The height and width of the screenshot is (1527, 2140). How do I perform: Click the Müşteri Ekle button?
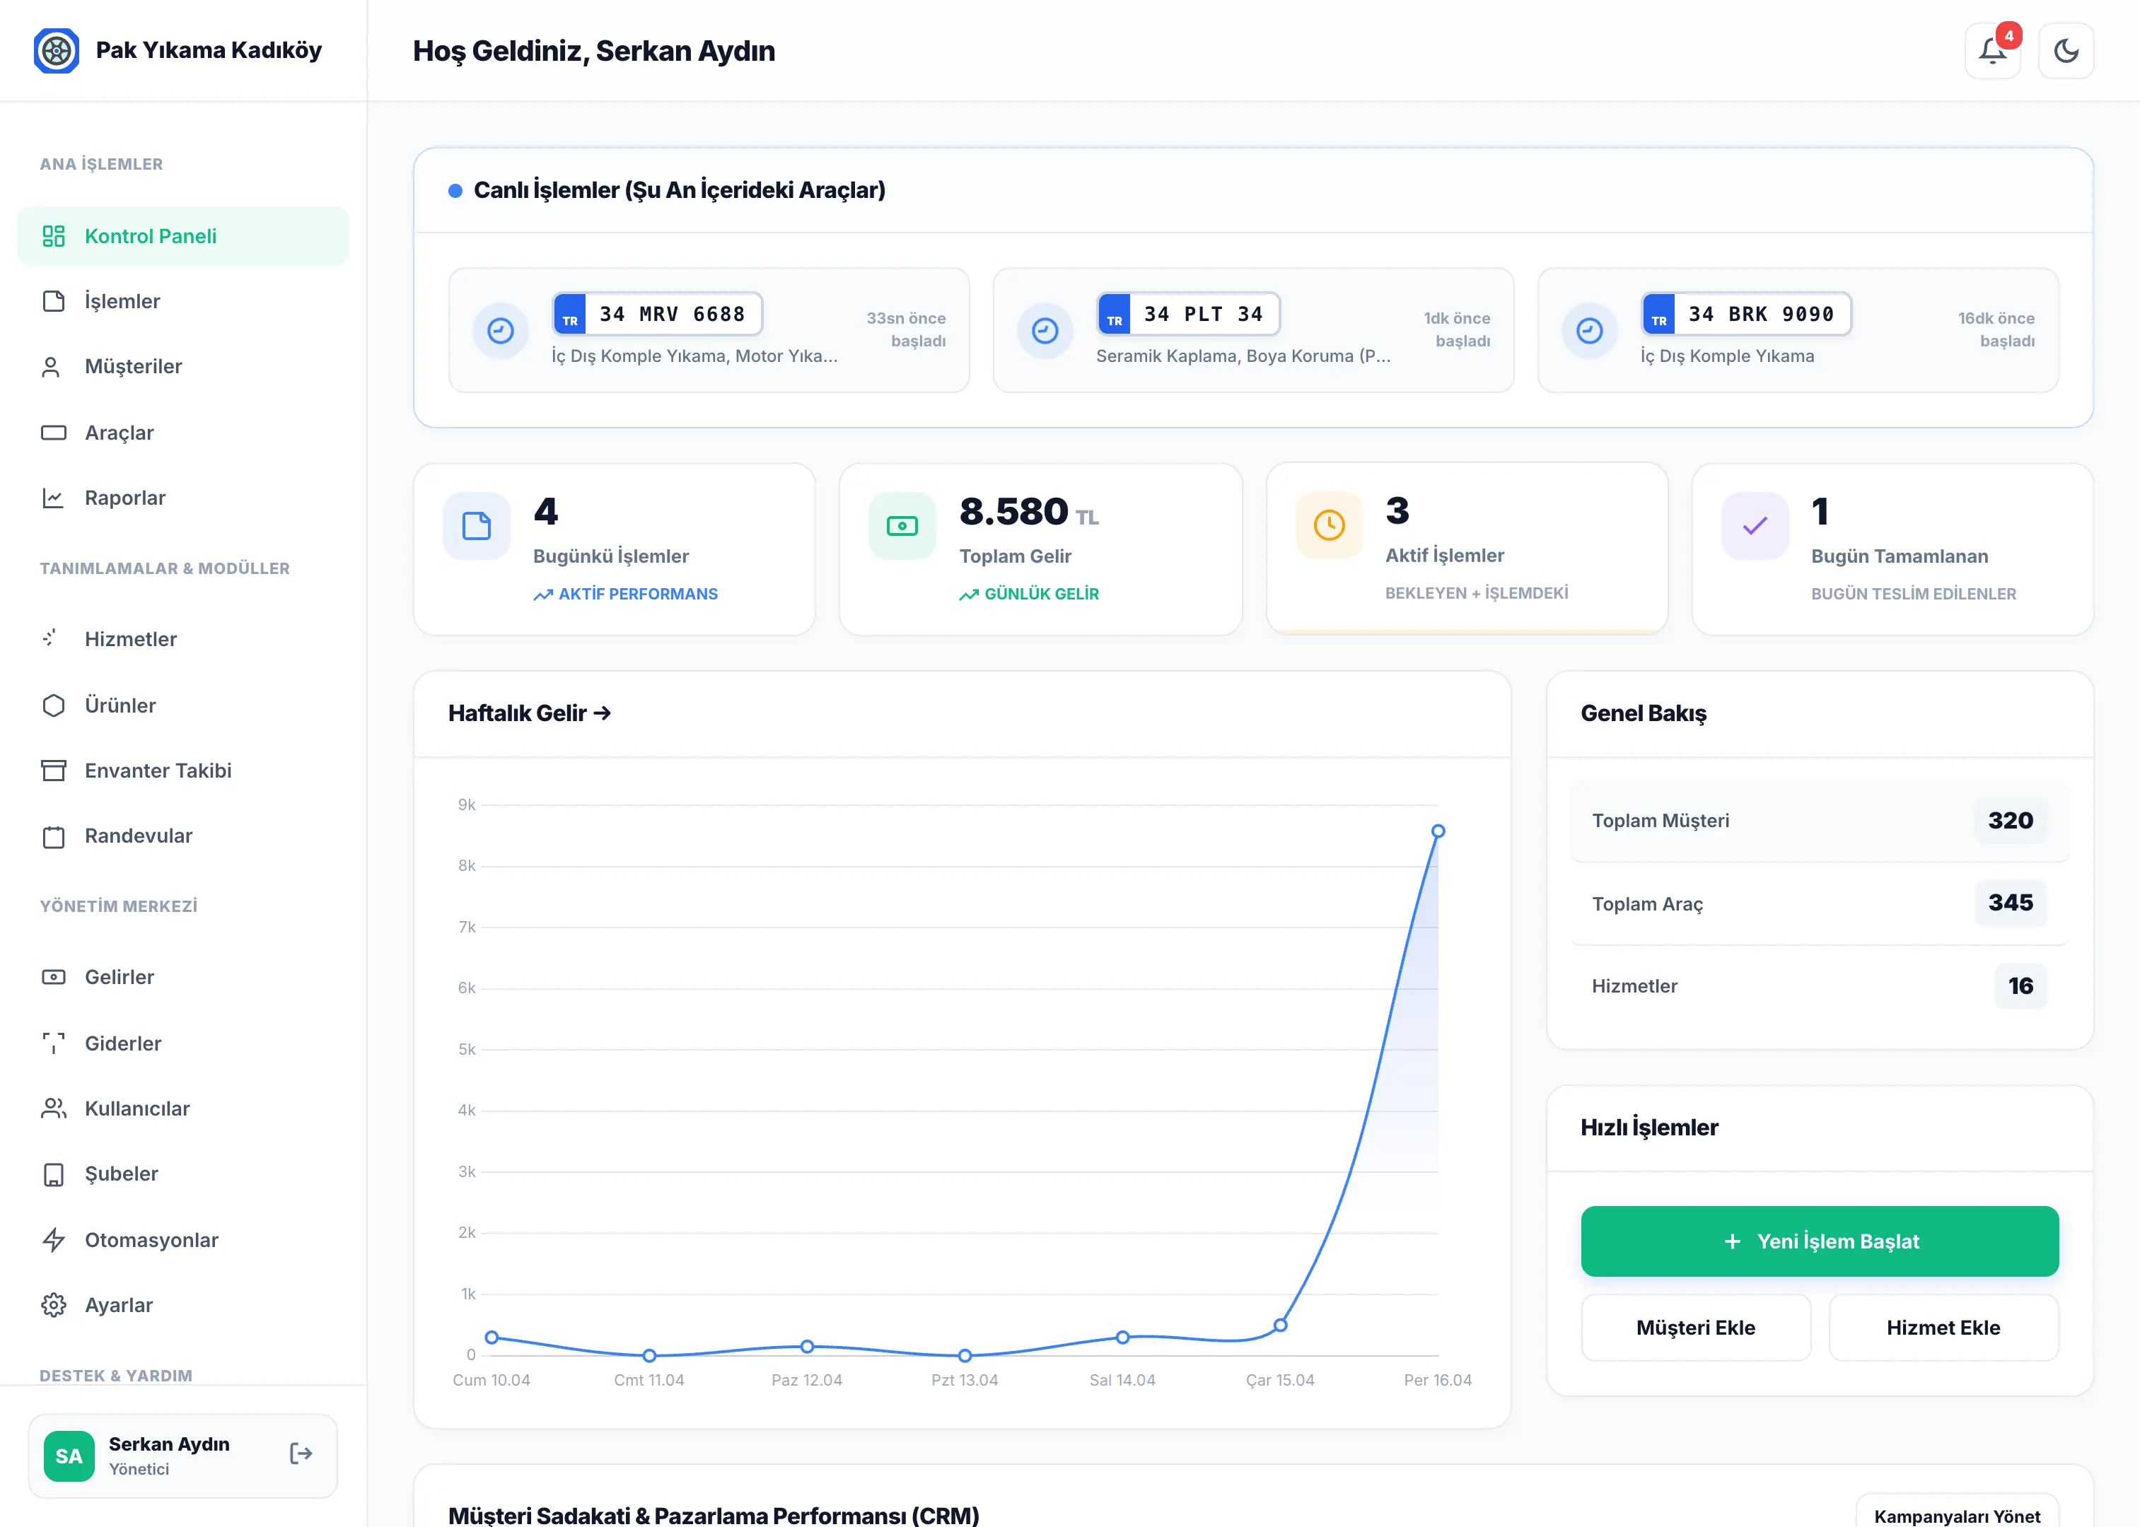1695,1327
